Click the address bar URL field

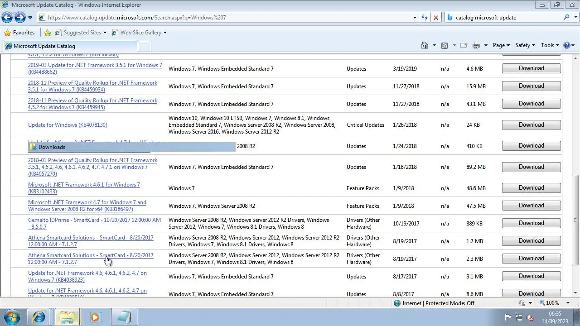224,18
